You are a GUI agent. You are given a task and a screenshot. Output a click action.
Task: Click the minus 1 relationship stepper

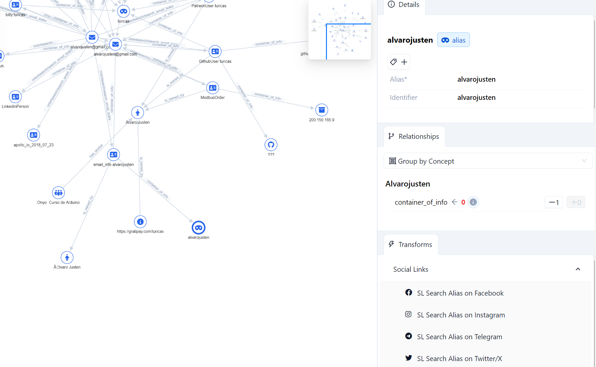point(554,202)
